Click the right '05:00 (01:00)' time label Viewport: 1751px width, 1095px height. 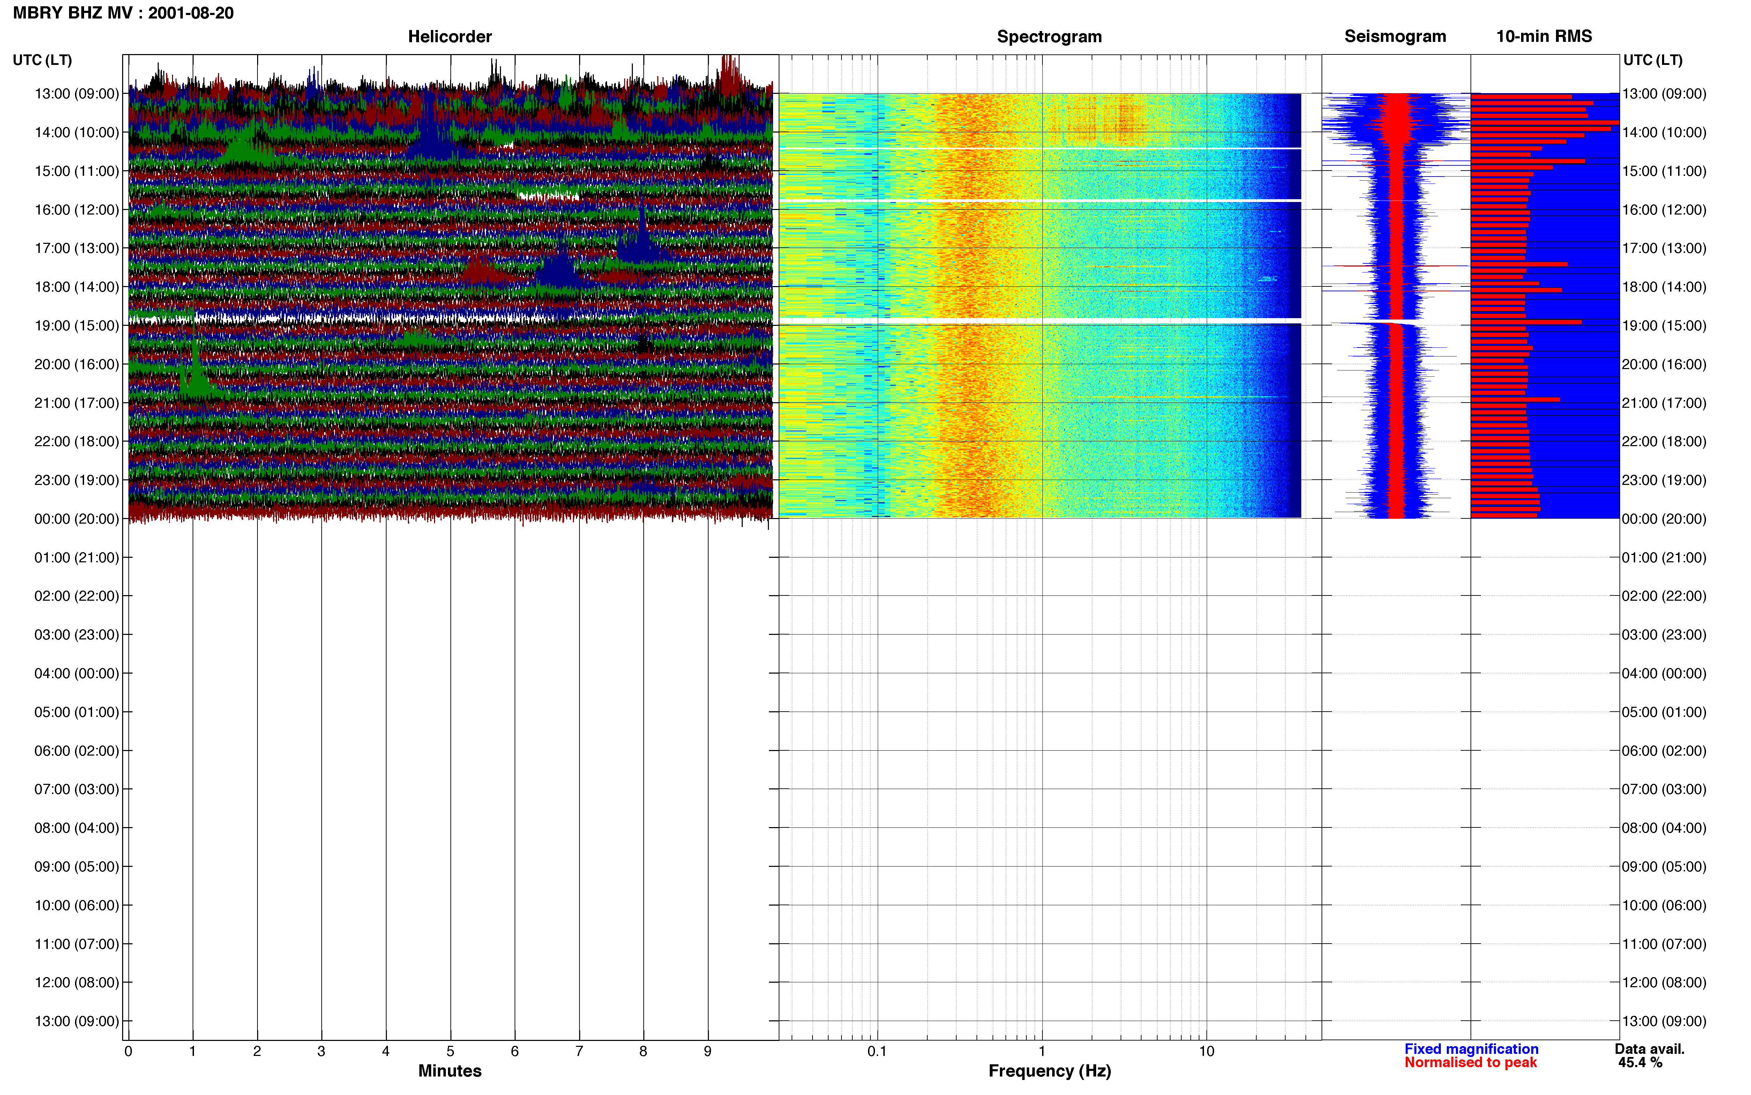coord(1664,712)
